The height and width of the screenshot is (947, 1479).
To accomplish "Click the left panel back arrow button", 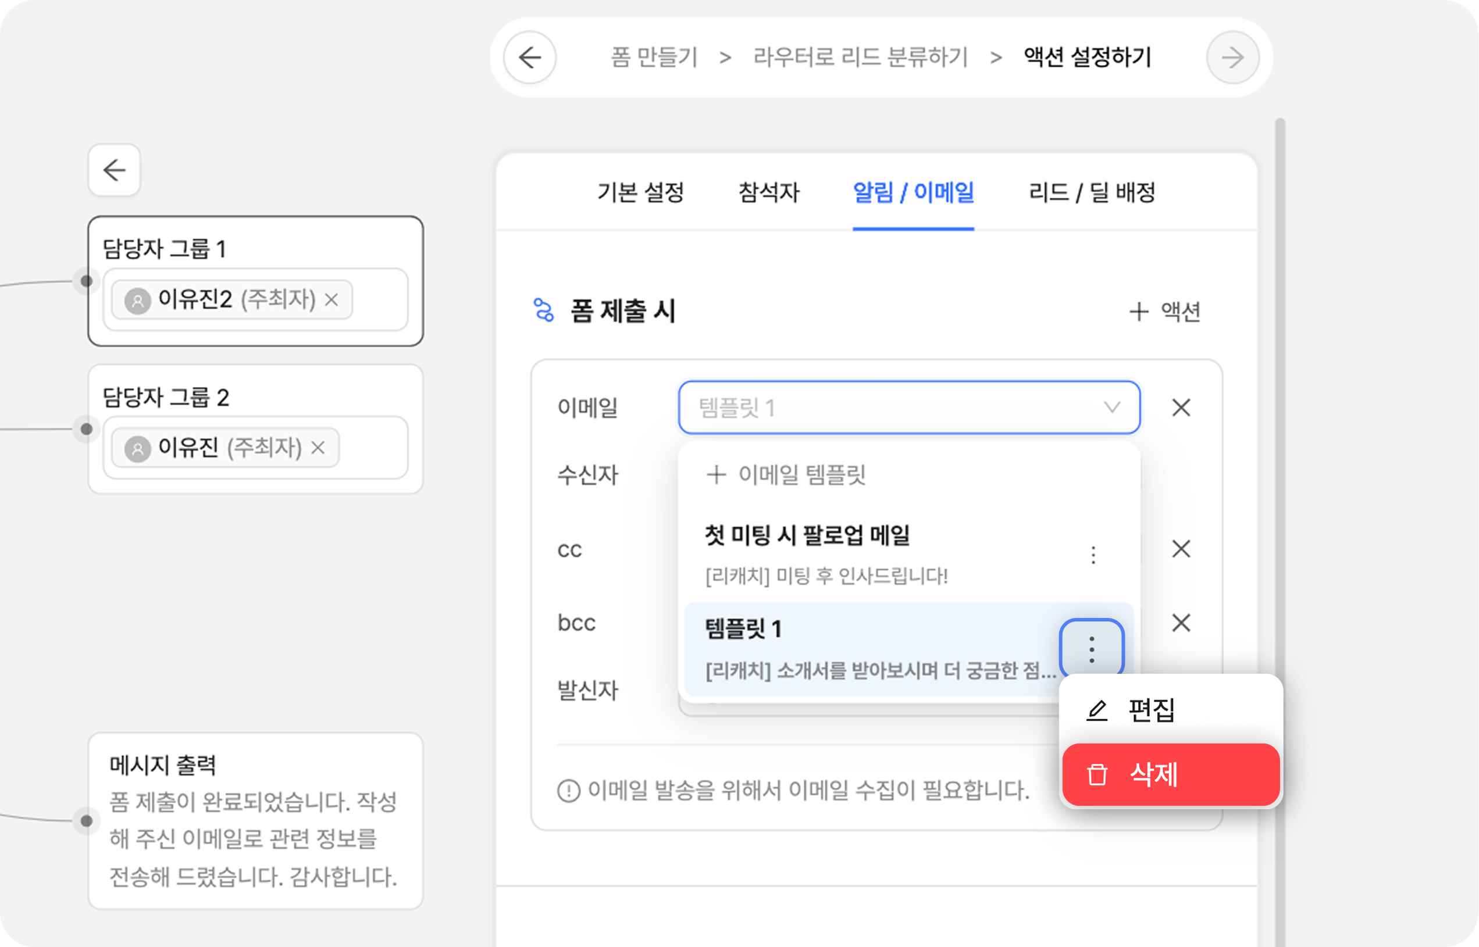I will pos(115,170).
